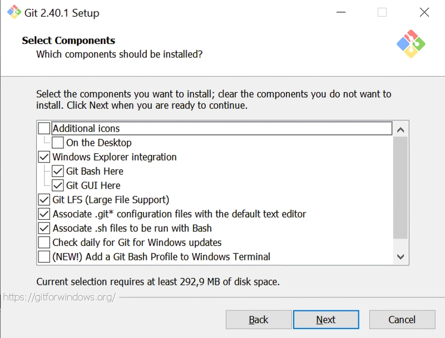This screenshot has height=338, width=445.
Task: Uncheck Windows Explorer integration
Action: tap(44, 157)
